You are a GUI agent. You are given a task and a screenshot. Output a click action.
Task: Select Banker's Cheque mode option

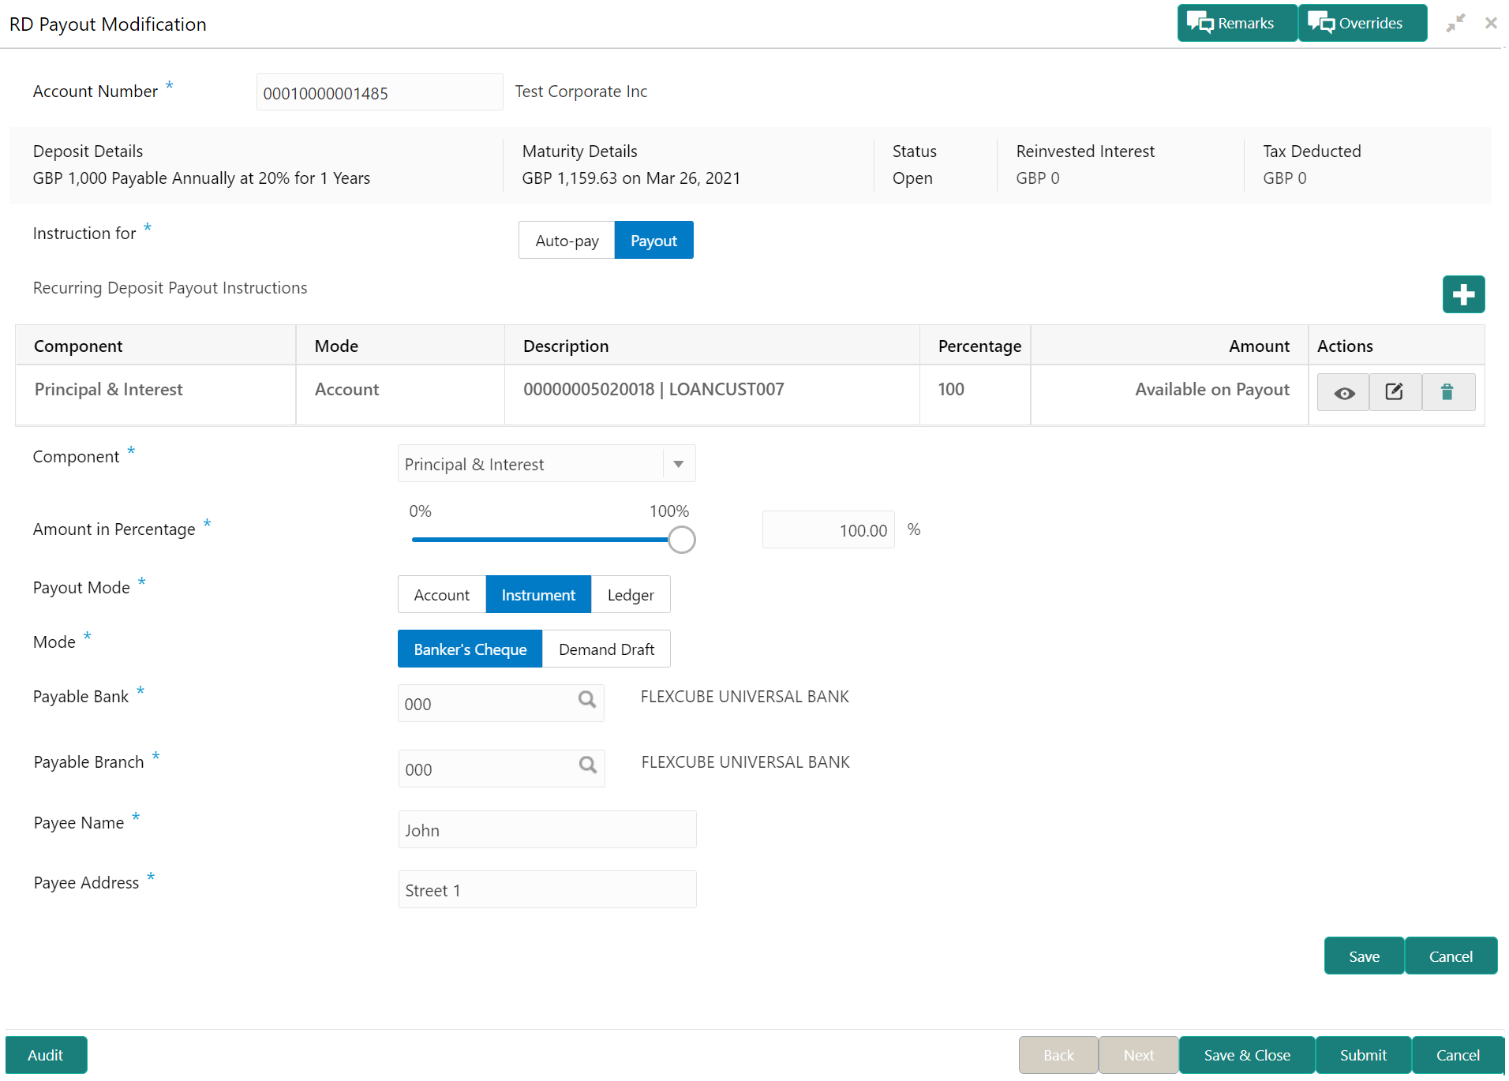click(470, 649)
